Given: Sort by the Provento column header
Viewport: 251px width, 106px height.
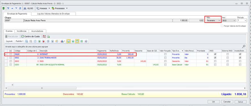Looking at the screenshot, I should [x=128, y=51].
